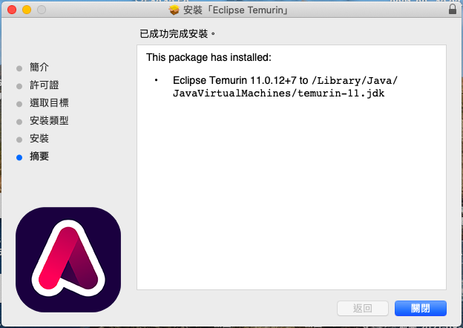Click the window title 安裝「Eclipse Temurin」
This screenshot has width=463, height=328.
[x=235, y=10]
